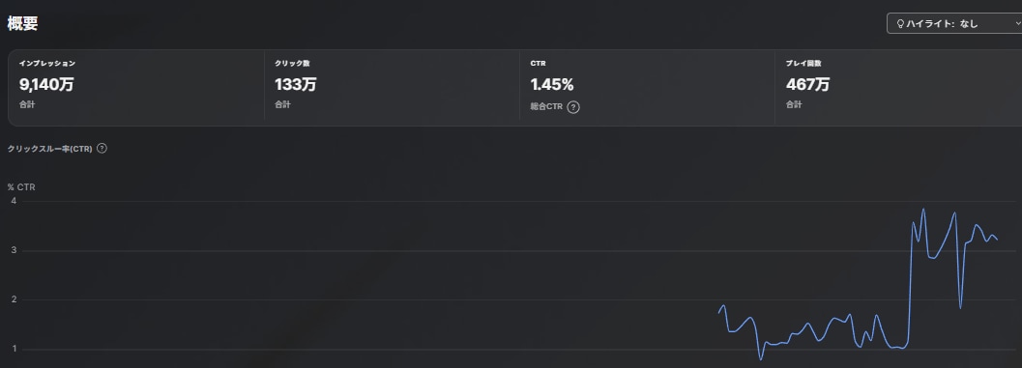Select the プレイ回数 metric label

(803, 63)
